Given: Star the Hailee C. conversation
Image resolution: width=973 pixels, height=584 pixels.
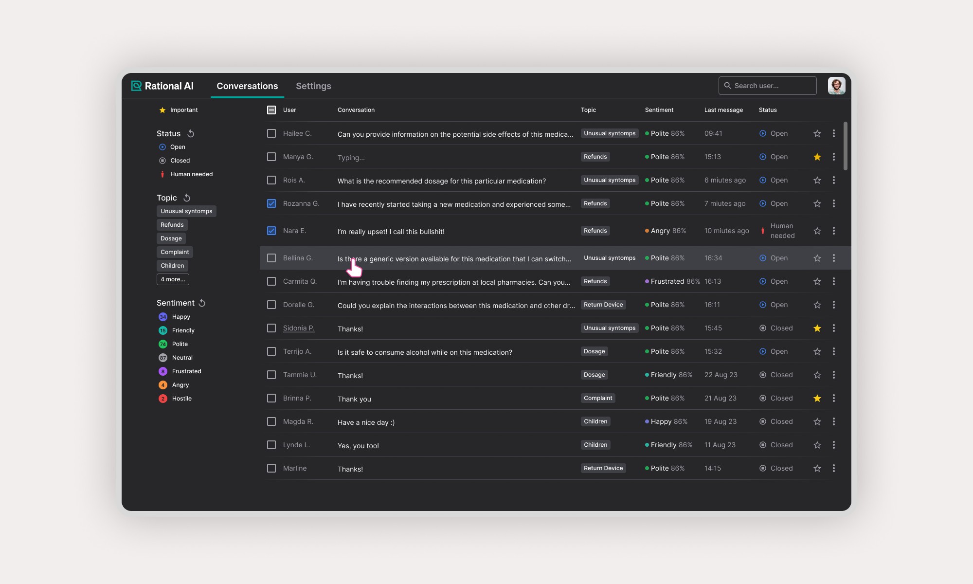Looking at the screenshot, I should coord(817,133).
